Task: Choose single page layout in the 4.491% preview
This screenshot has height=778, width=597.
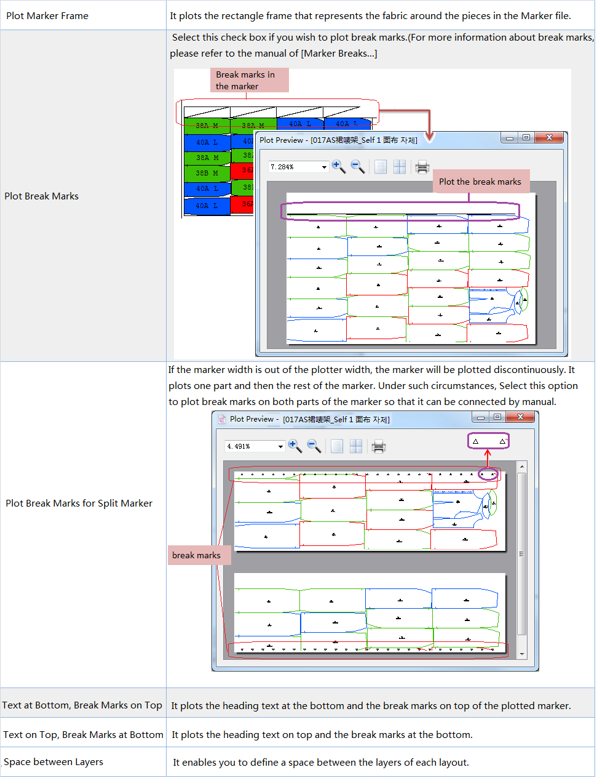Action: coord(337,446)
